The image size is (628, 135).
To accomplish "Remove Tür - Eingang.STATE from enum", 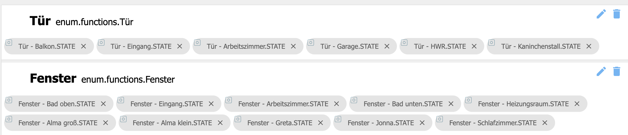I will click(180, 46).
